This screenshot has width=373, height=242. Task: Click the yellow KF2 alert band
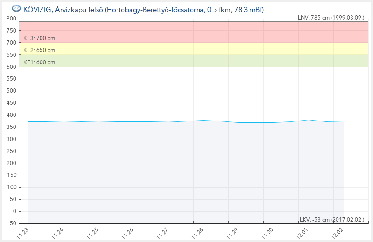[186, 49]
